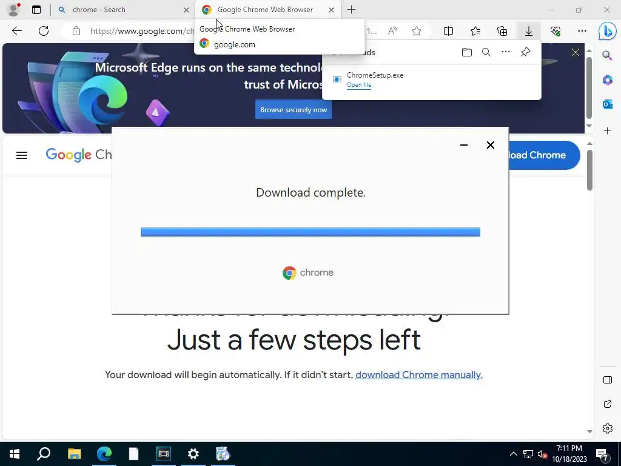Open the Settings gear on taskbar

tap(193, 454)
